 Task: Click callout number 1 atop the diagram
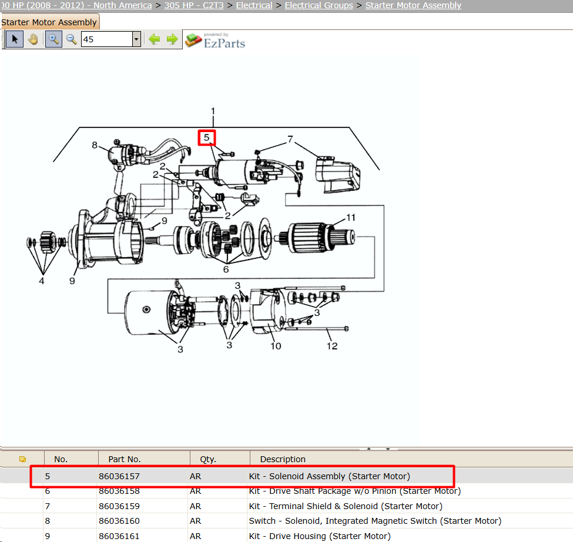(213, 110)
